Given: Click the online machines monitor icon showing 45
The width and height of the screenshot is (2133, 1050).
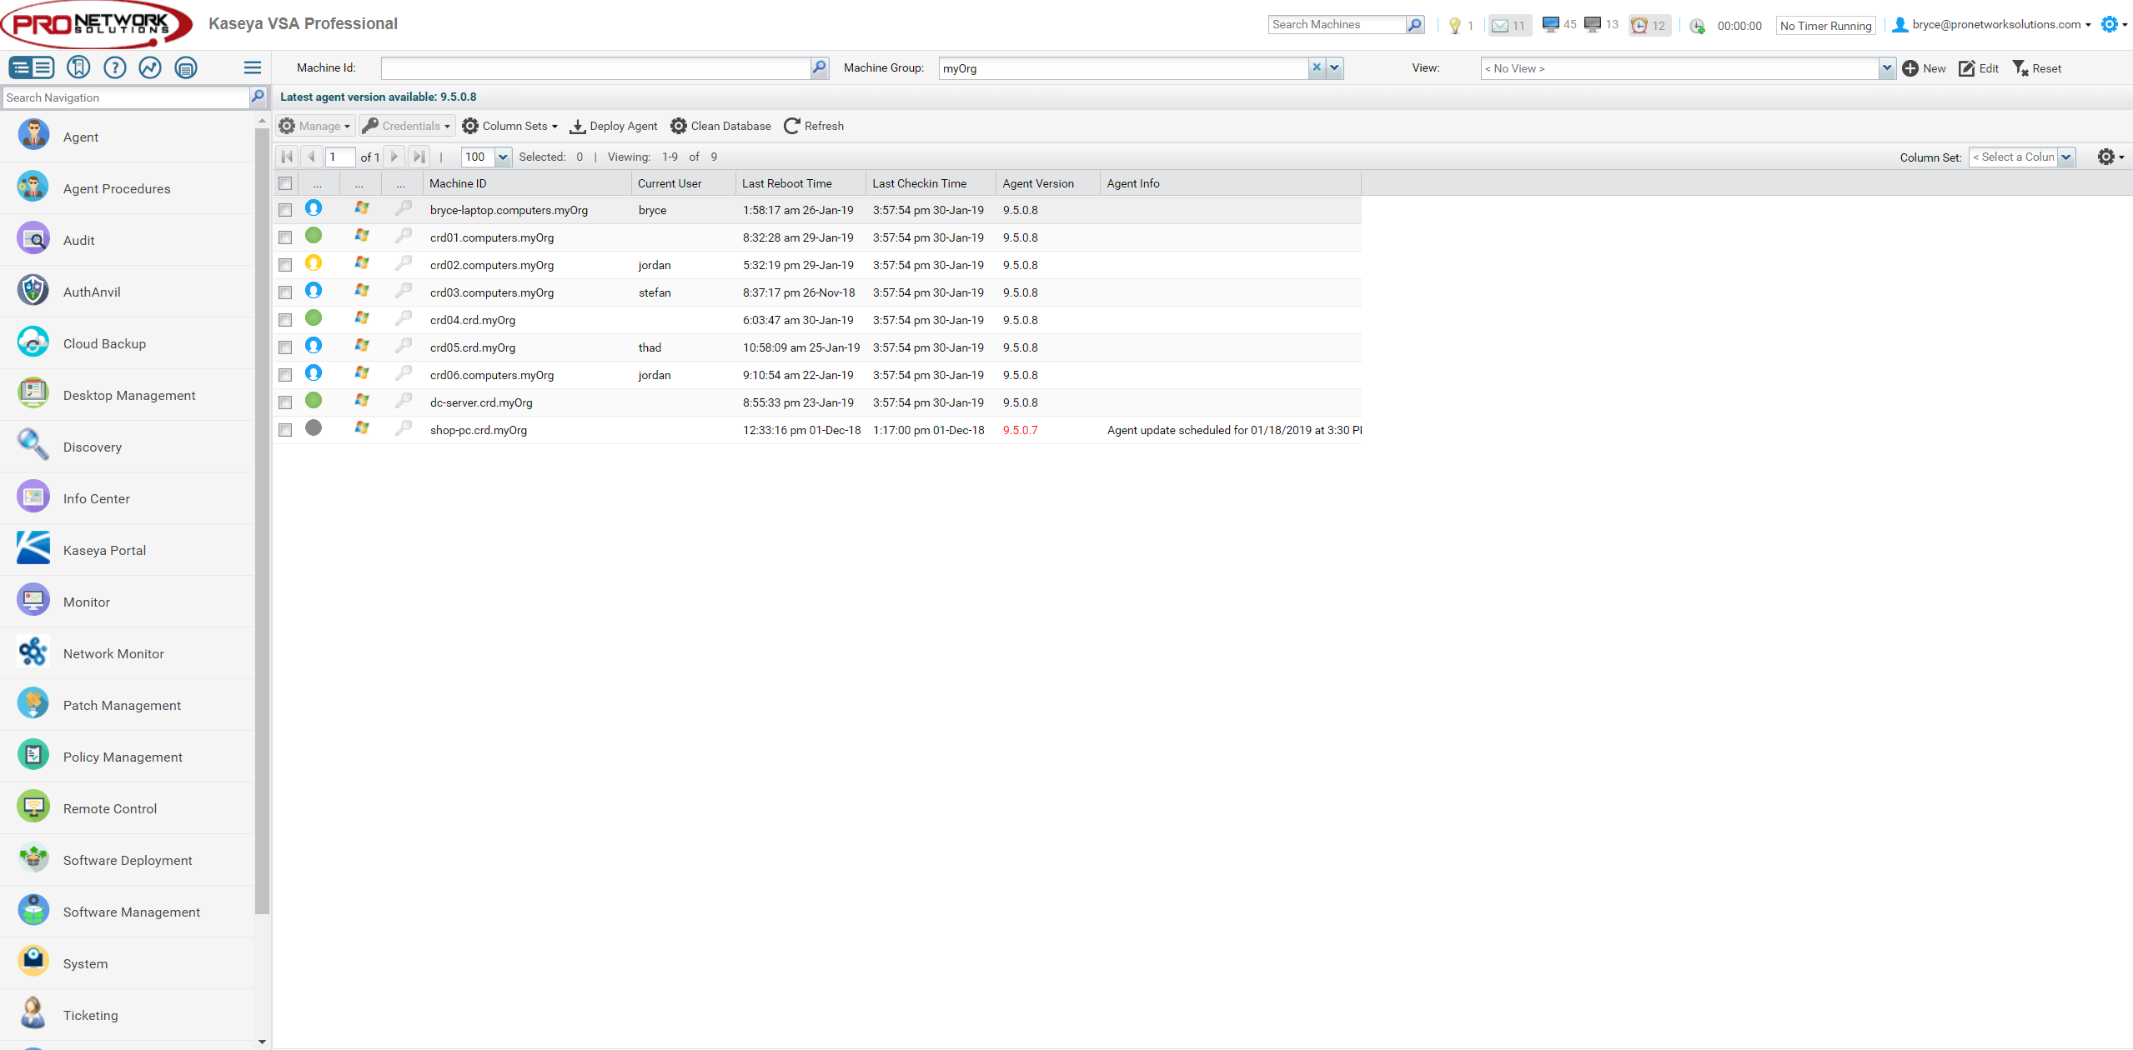Looking at the screenshot, I should 1551,25.
